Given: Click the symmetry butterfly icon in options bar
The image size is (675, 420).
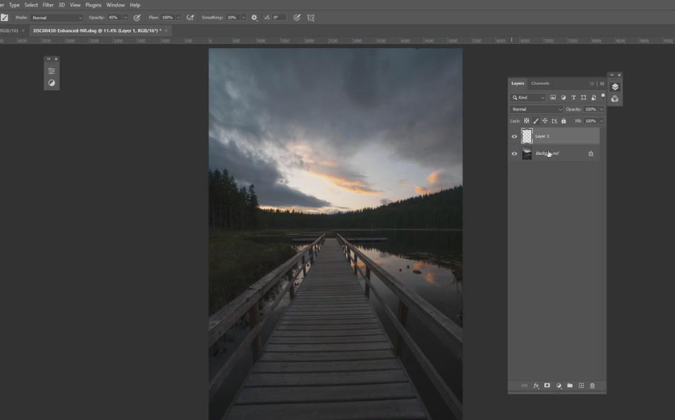Looking at the screenshot, I should pos(311,17).
